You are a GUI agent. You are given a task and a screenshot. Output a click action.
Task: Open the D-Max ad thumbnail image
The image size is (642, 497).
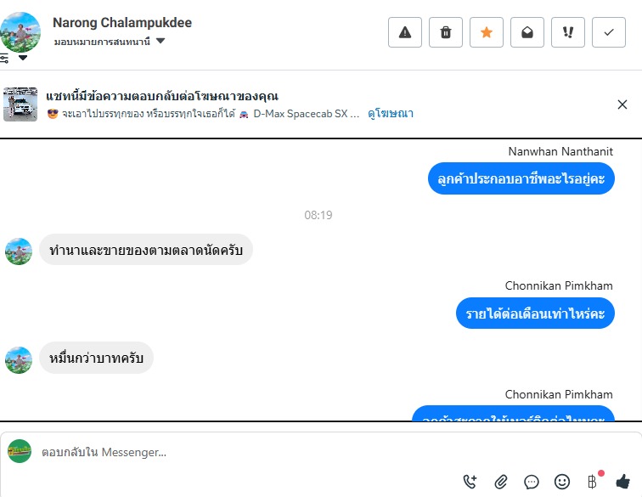pos(20,104)
